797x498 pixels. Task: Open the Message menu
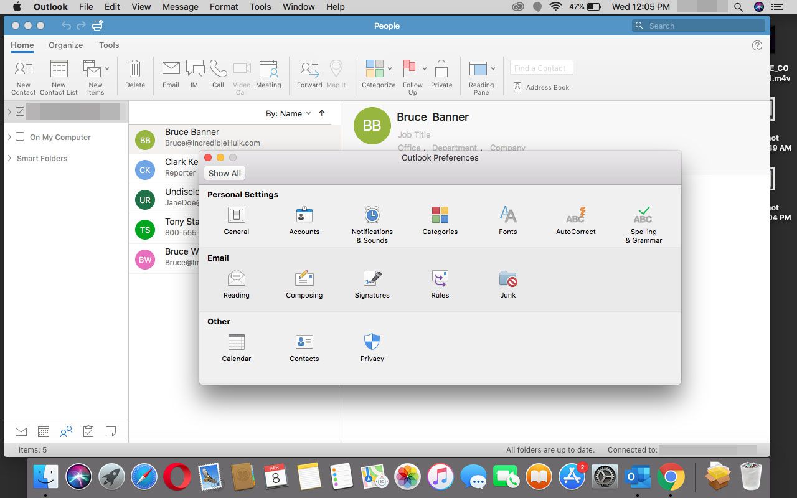179,7
